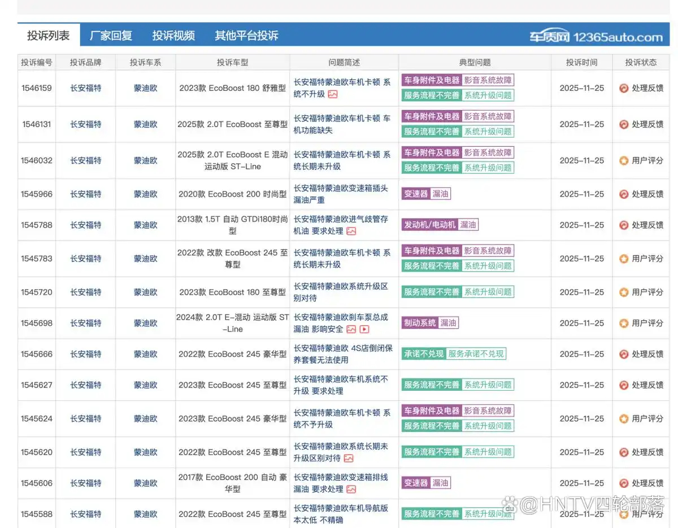The width and height of the screenshot is (678, 528).
Task: Open the 其他平台投诉 tab
Action: (x=246, y=36)
